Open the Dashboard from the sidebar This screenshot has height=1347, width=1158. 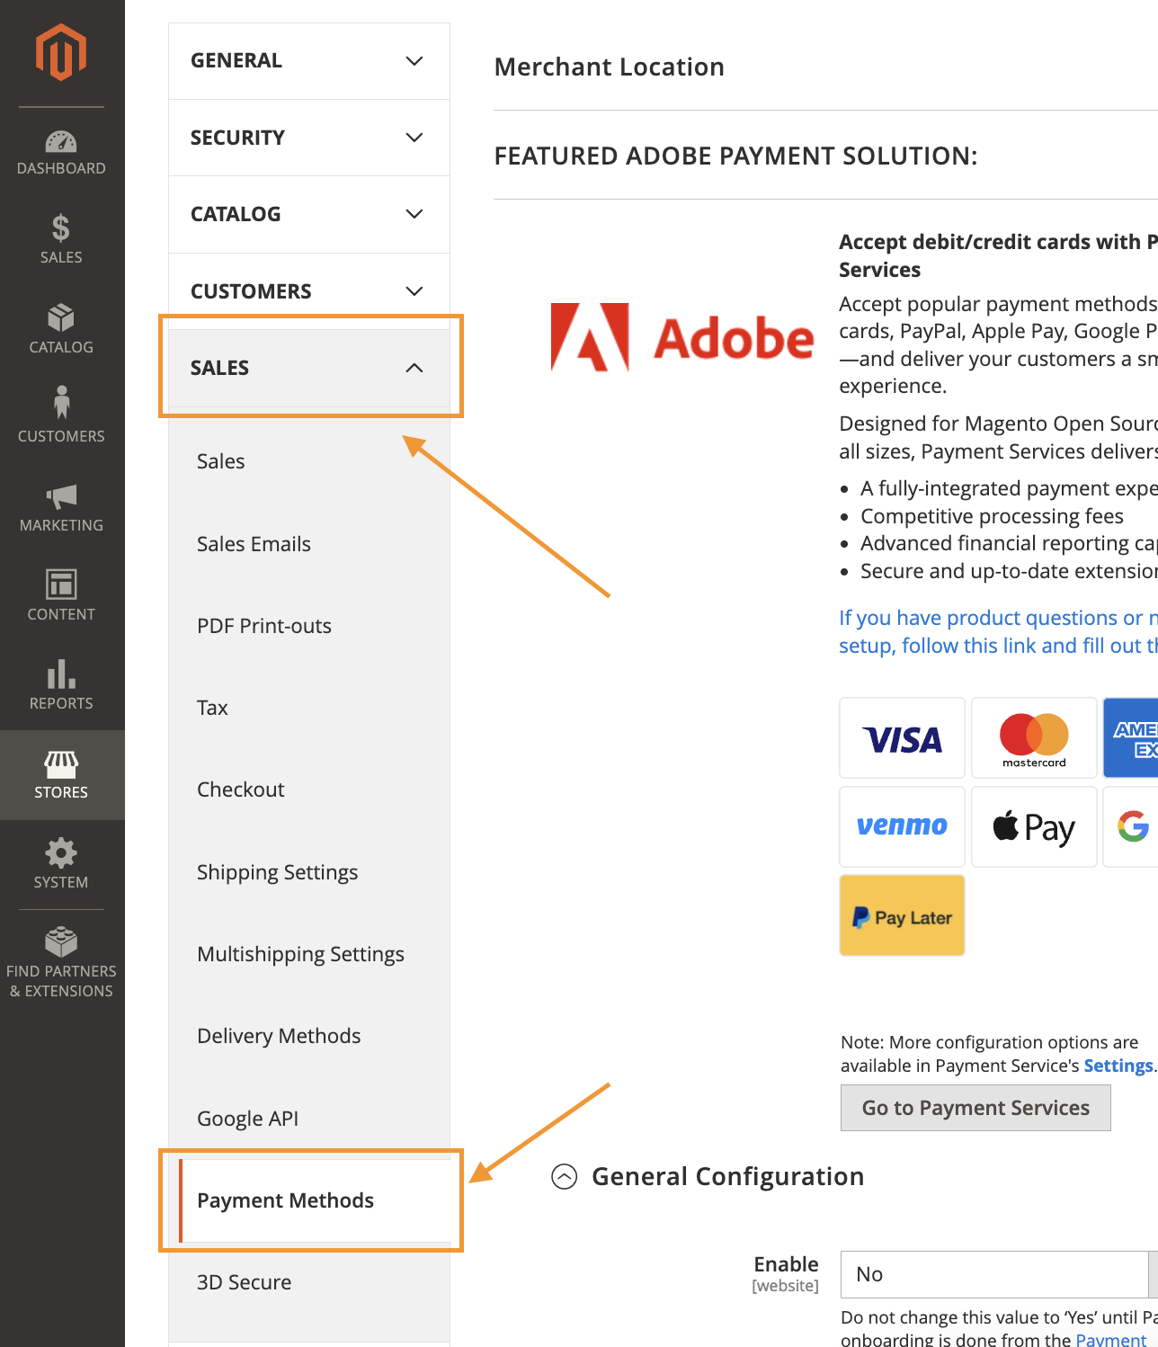coord(60,148)
